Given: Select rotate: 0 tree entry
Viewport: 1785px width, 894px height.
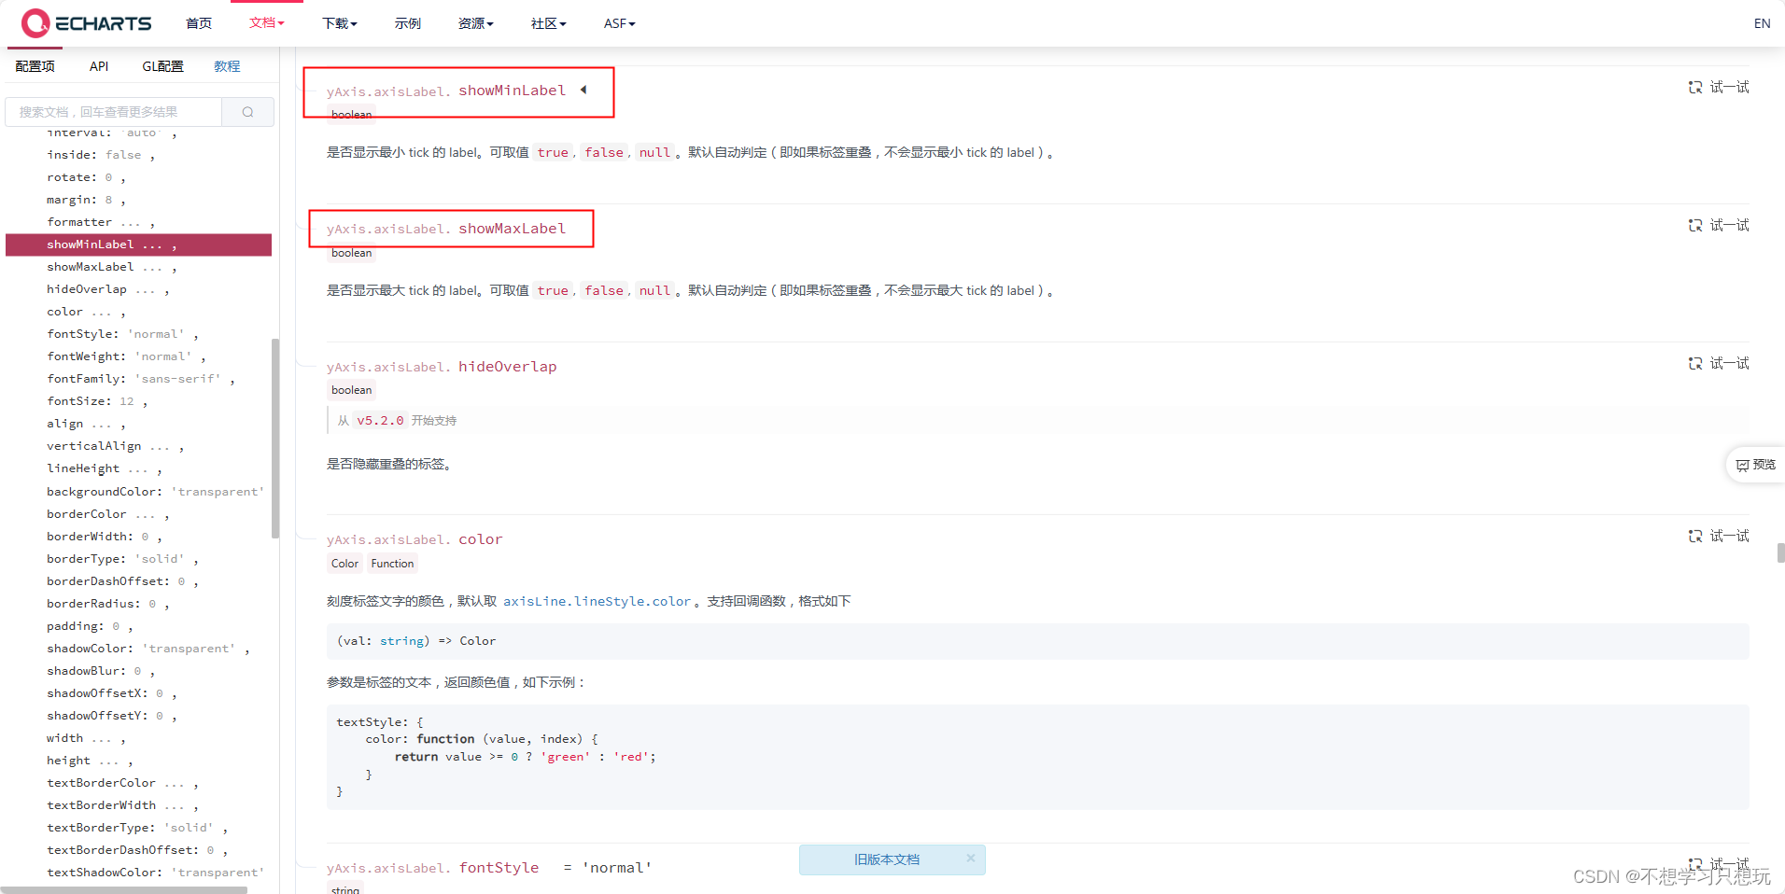Looking at the screenshot, I should [86, 177].
